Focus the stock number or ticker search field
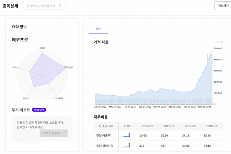Viewport: 231px width, 154px height. coord(44,6)
